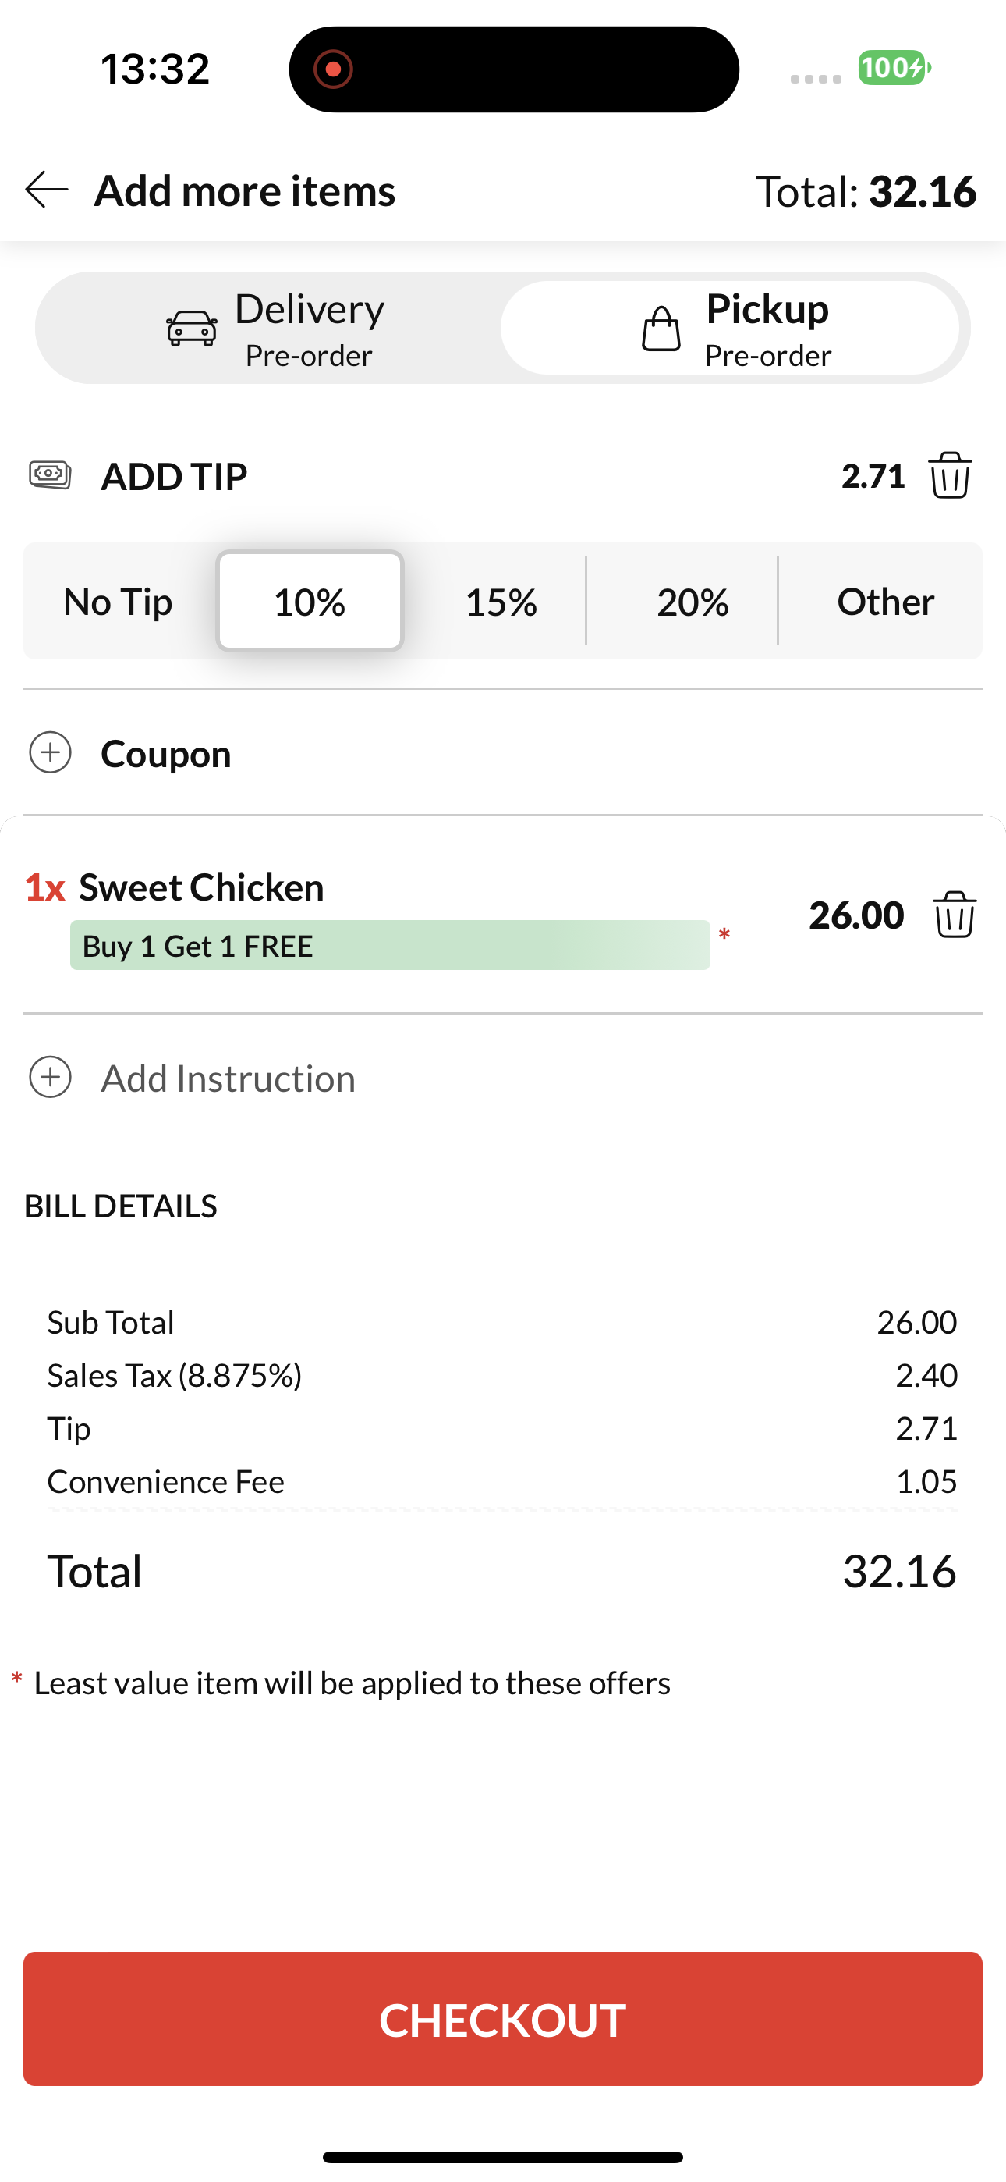The width and height of the screenshot is (1006, 2182).
Task: Tap the Coupon plus circle icon
Action: (x=50, y=752)
